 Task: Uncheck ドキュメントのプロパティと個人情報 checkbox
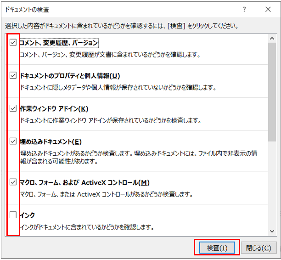pyautogui.click(x=13, y=75)
